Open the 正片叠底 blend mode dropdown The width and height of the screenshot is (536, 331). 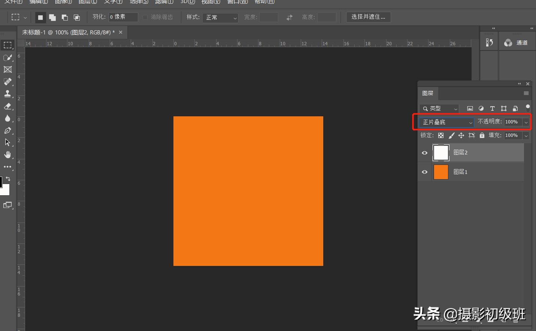coord(446,122)
